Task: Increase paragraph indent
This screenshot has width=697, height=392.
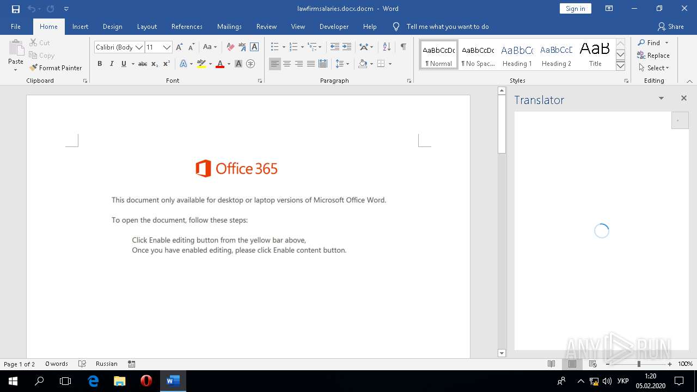Action: [x=347, y=47]
